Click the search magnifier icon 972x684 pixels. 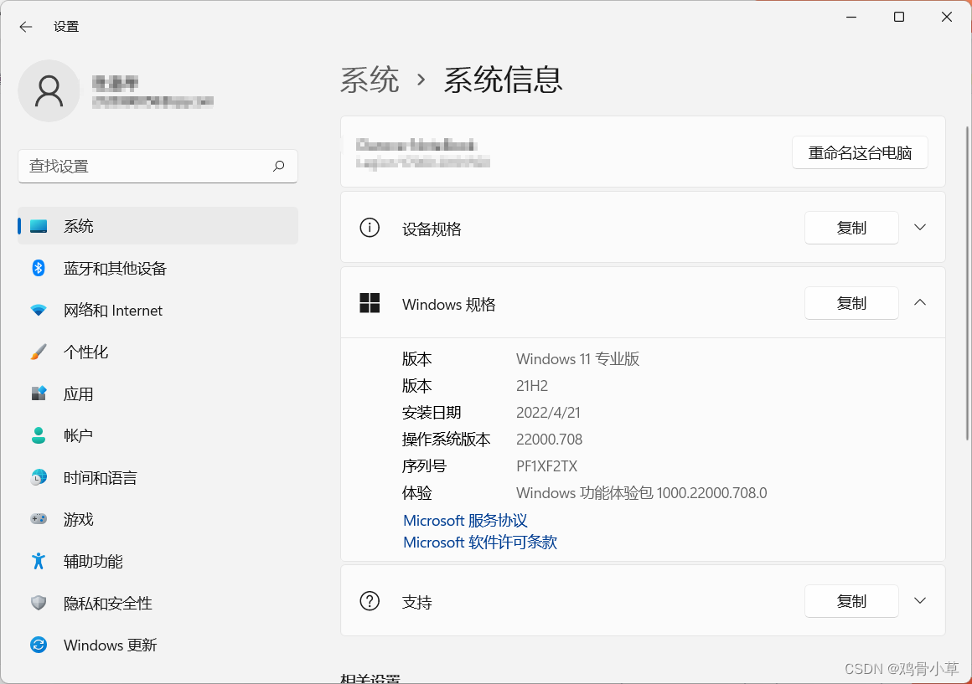[279, 166]
